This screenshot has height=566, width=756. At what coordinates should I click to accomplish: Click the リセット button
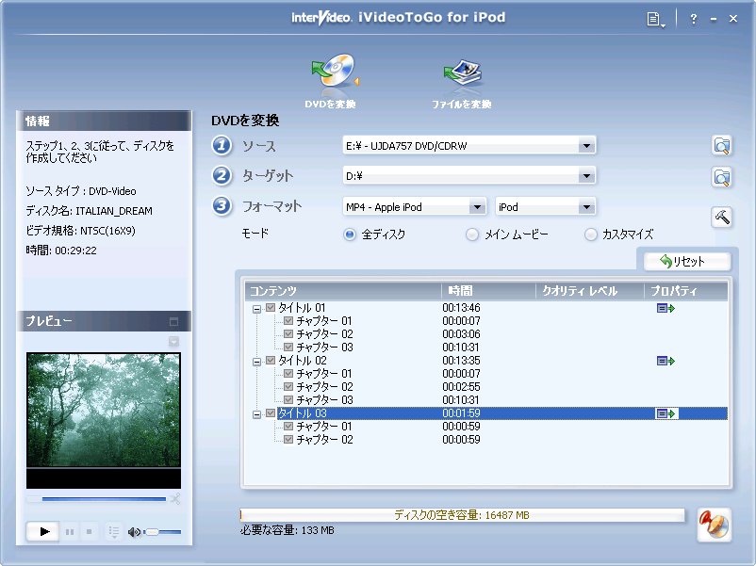tap(687, 262)
